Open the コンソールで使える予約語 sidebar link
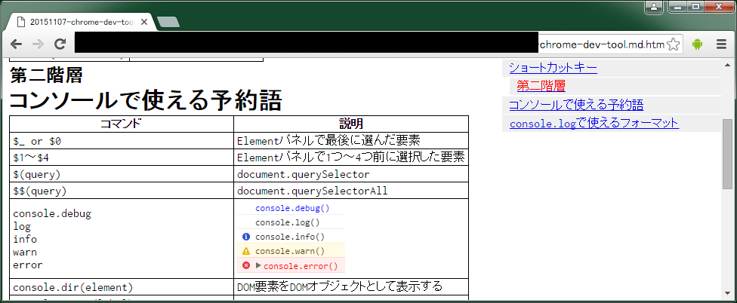This screenshot has width=737, height=303. pyautogui.click(x=576, y=104)
